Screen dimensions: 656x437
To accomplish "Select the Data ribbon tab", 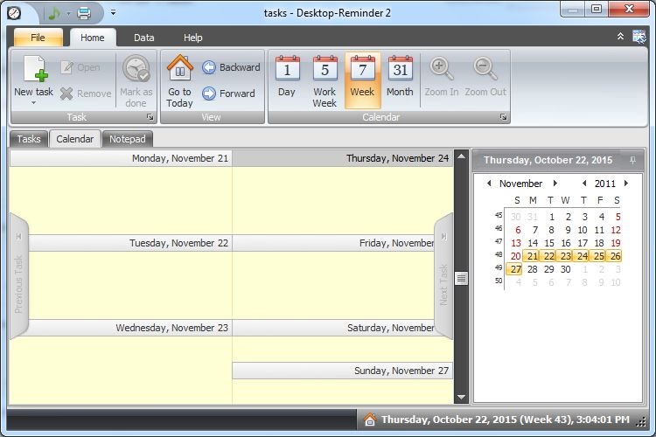I will (144, 38).
